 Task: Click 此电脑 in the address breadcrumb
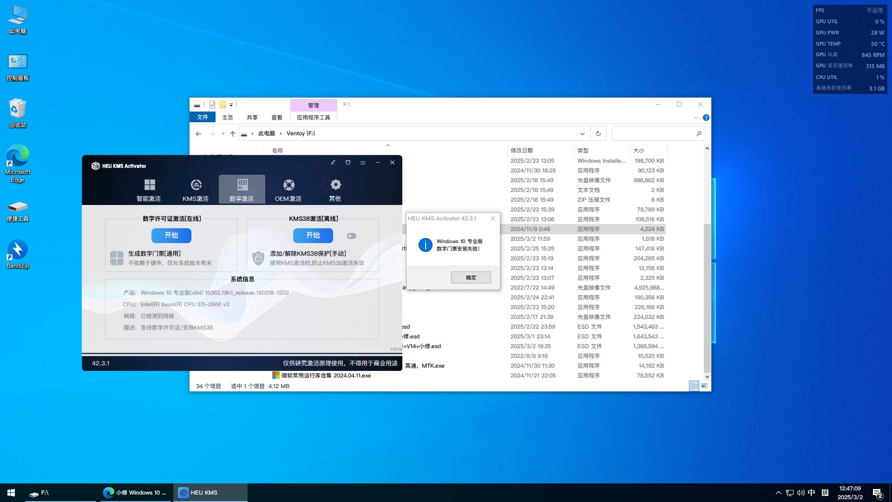point(267,133)
